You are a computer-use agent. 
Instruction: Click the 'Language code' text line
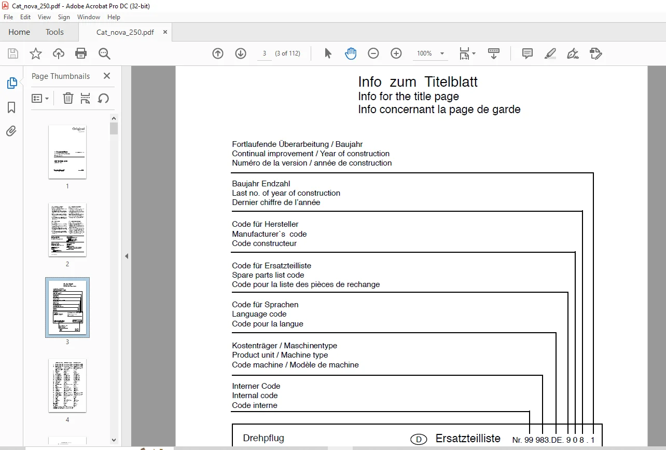coord(259,314)
